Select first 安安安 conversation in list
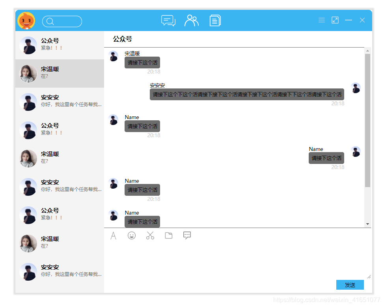The height and width of the screenshot is (307, 384). coord(60,102)
